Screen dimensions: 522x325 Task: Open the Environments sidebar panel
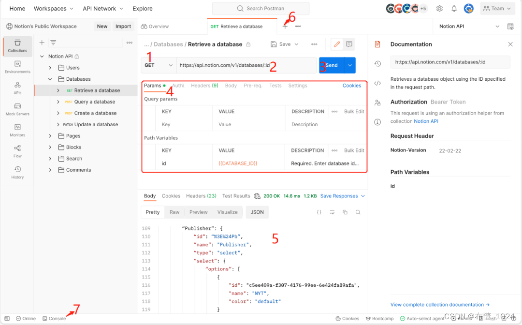18,67
